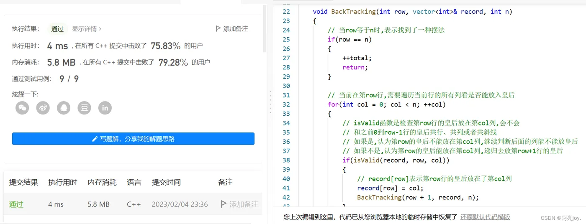Share the result to Weibo icon
Viewport: 586px width, 224px height.
point(43,108)
